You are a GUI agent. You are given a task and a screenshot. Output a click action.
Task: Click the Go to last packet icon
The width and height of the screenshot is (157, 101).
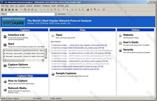[x=59, y=10]
